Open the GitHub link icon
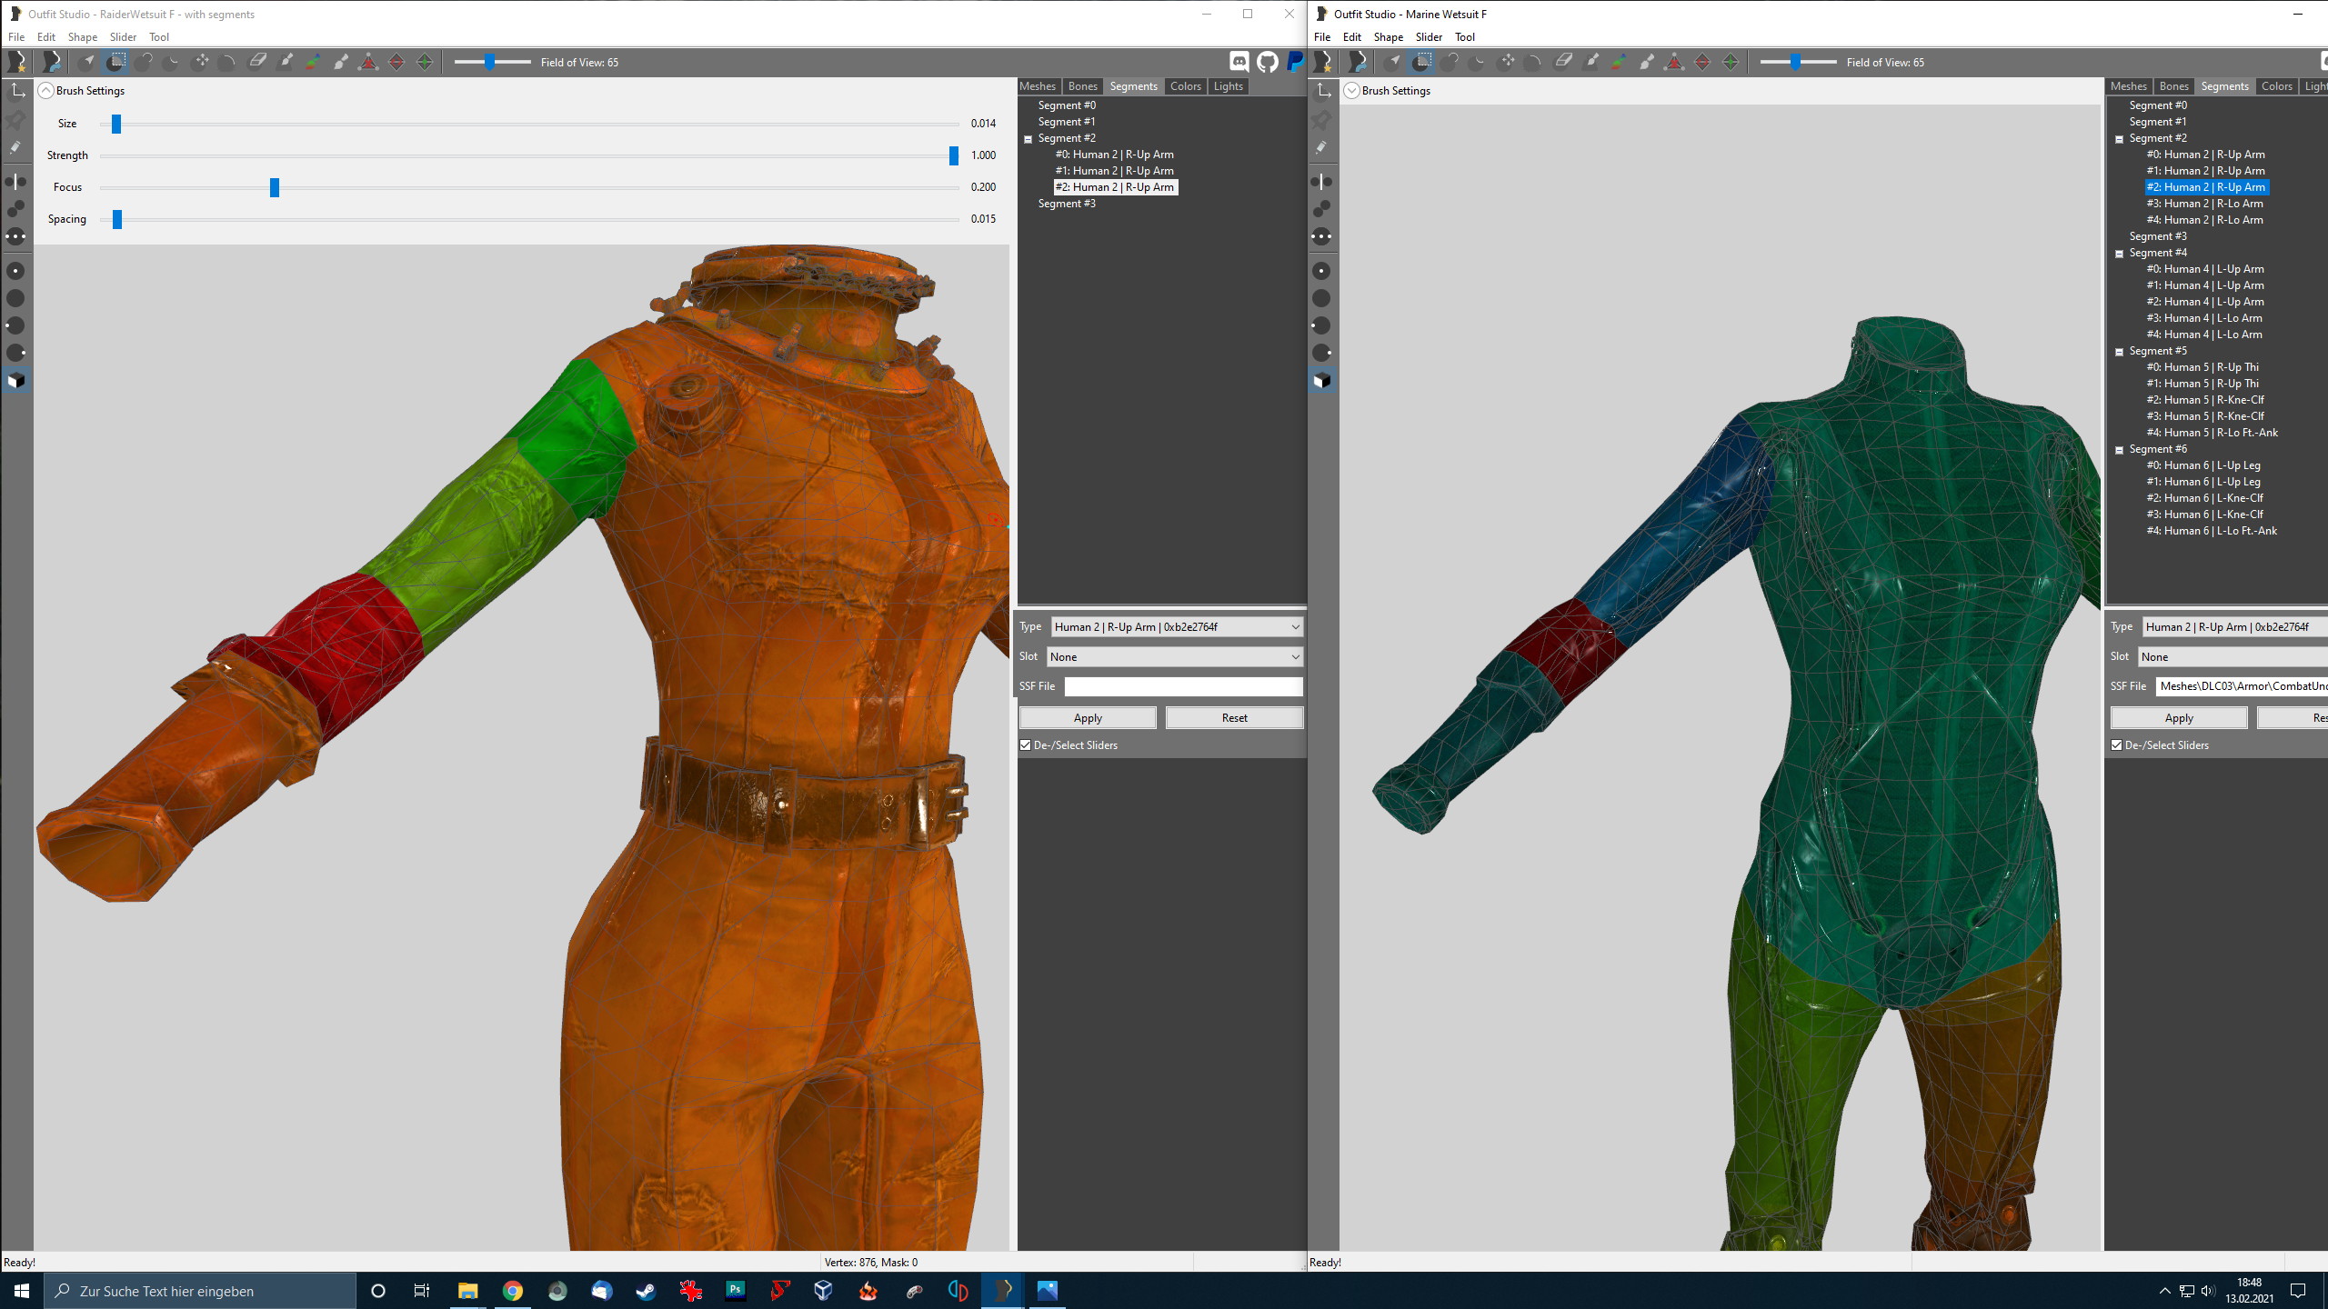The width and height of the screenshot is (2328, 1309). pos(1267,62)
